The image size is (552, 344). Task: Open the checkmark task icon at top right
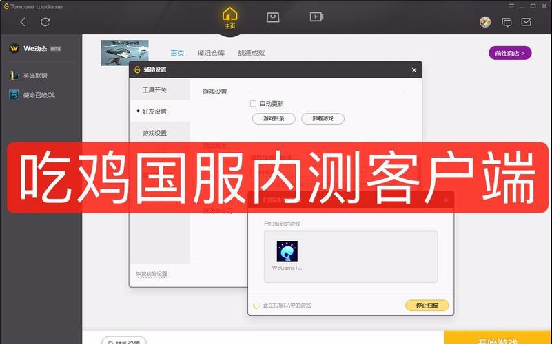click(x=527, y=22)
